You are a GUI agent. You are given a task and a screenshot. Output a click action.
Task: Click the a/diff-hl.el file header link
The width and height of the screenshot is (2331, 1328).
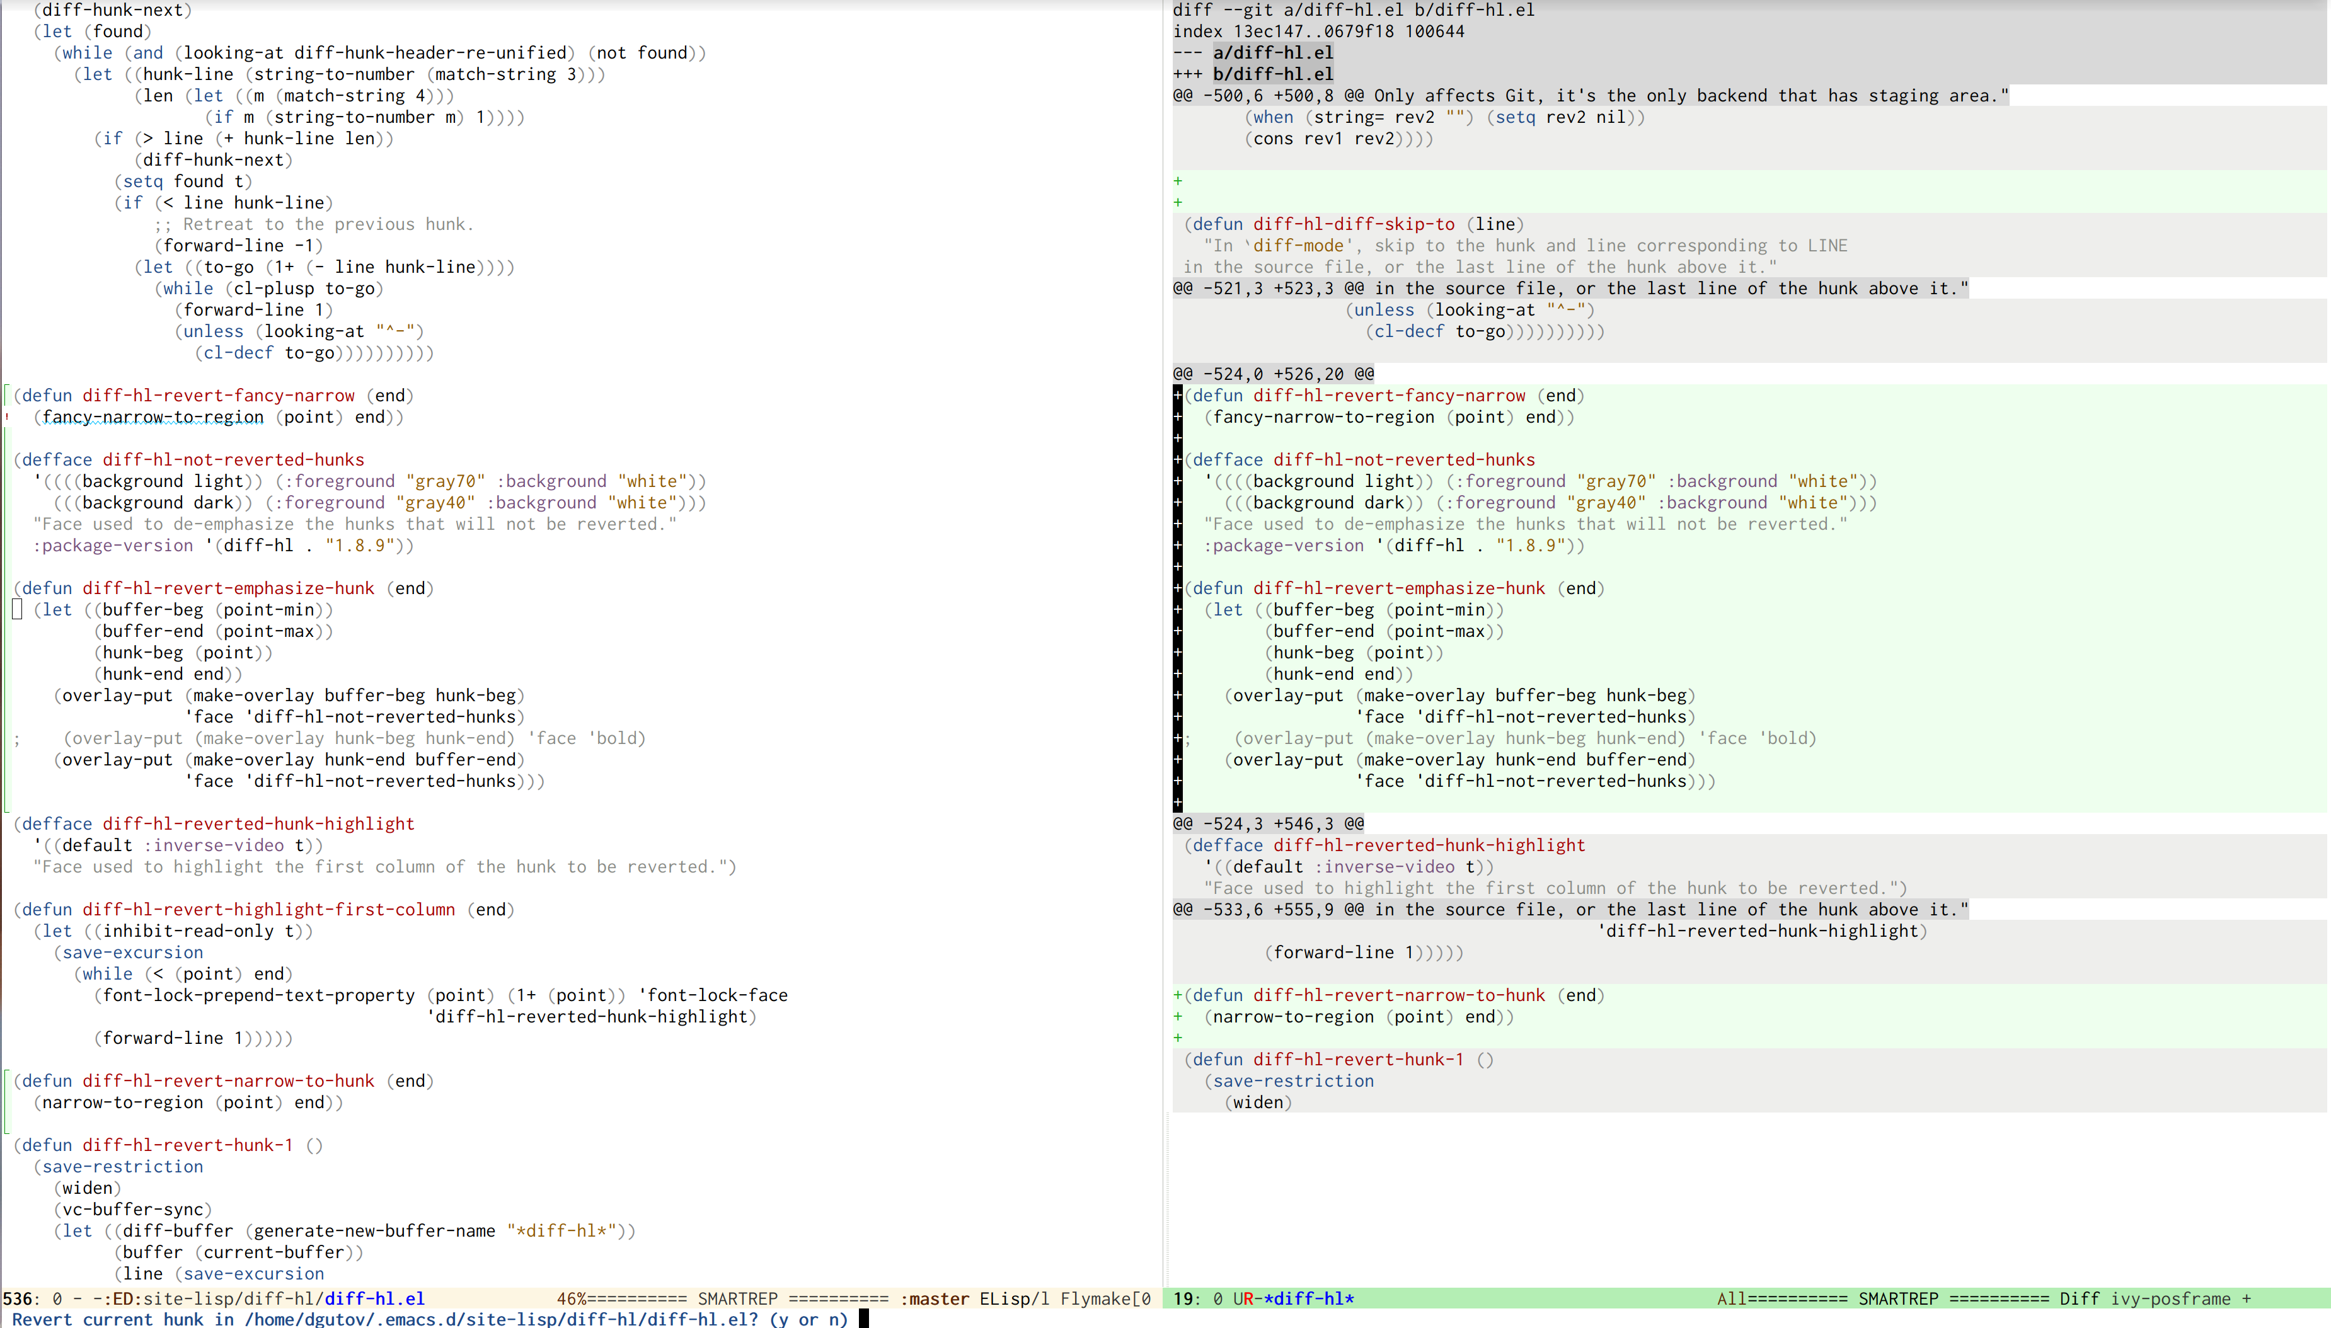coord(1273,53)
